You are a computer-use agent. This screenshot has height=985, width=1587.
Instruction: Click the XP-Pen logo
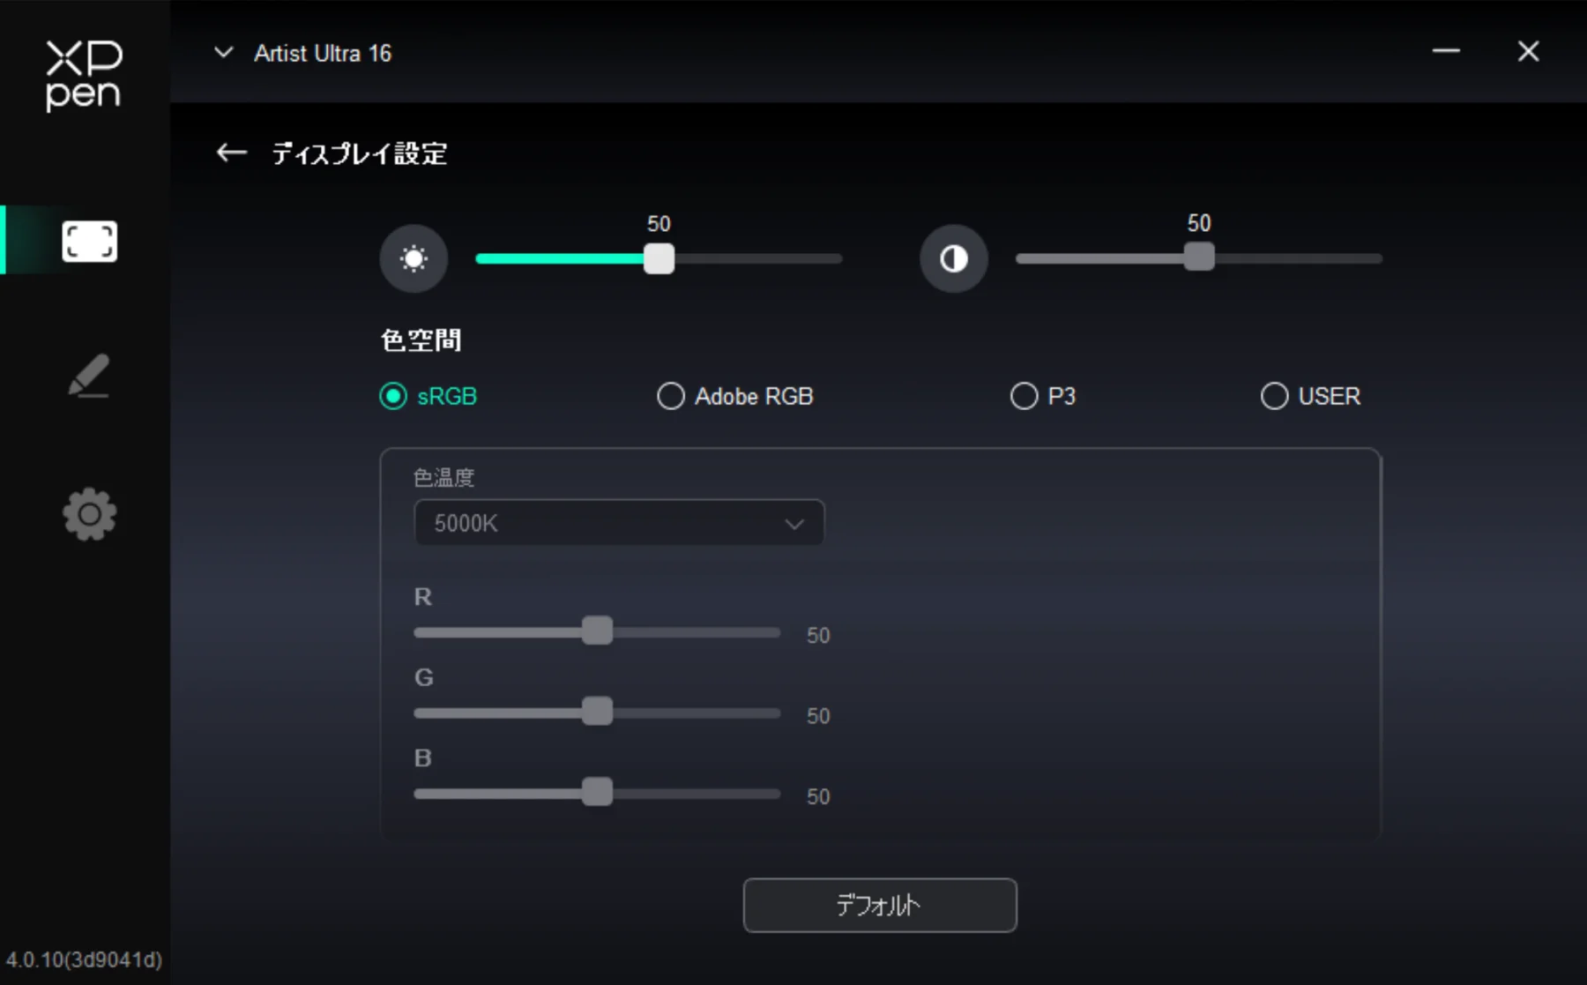point(84,76)
